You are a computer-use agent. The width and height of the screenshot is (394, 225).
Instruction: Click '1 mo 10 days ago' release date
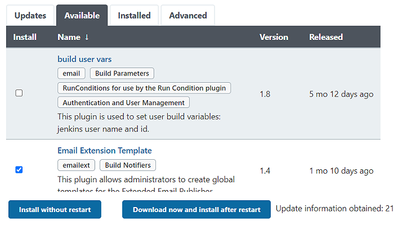click(341, 171)
